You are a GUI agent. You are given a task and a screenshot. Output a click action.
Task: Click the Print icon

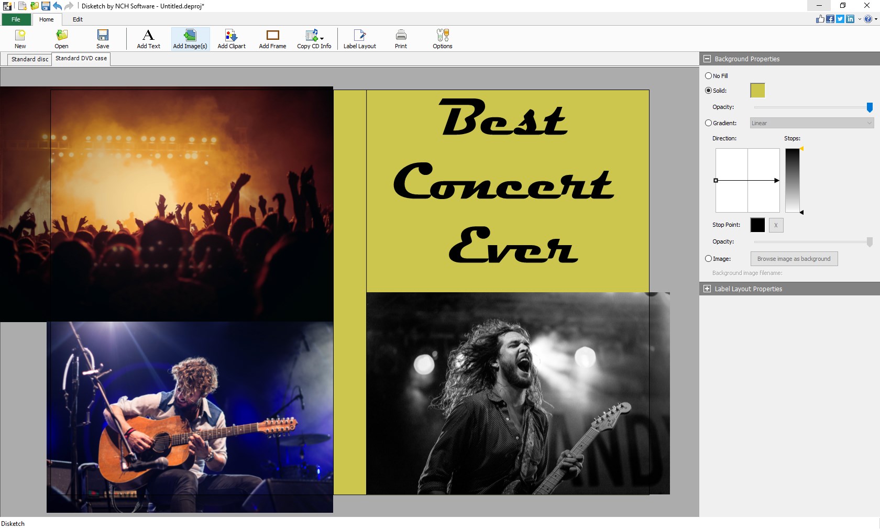click(401, 39)
